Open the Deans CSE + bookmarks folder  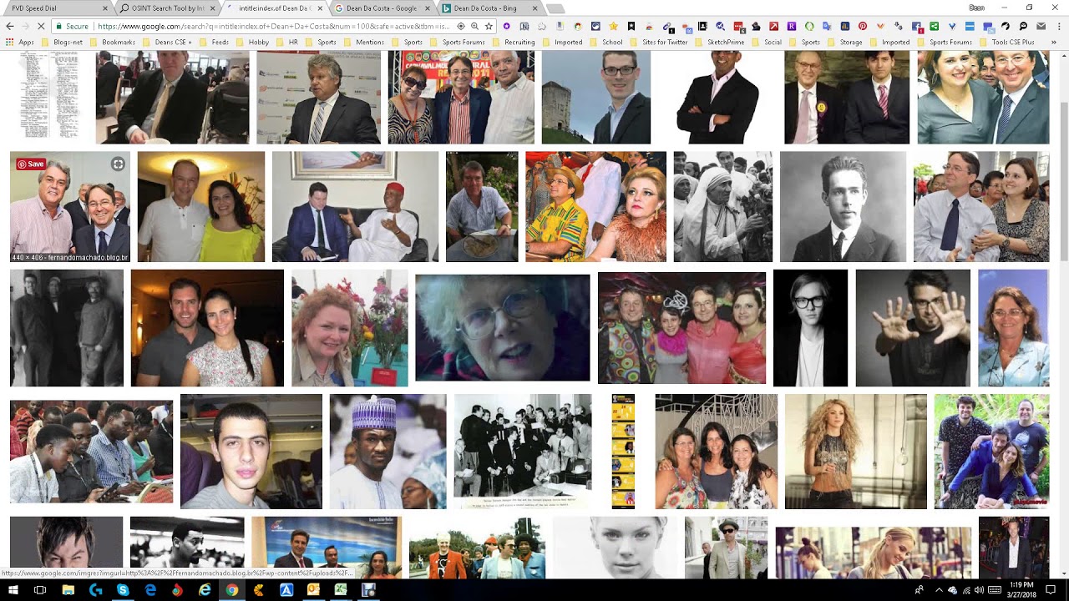point(168,42)
